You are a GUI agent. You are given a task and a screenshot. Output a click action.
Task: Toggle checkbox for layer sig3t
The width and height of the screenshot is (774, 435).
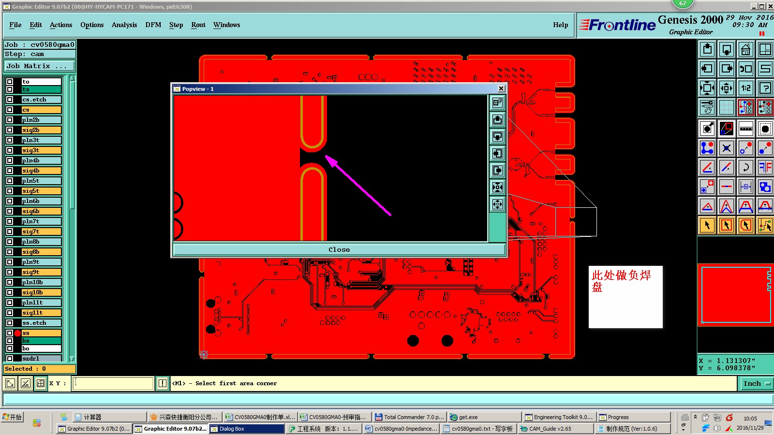click(10, 150)
